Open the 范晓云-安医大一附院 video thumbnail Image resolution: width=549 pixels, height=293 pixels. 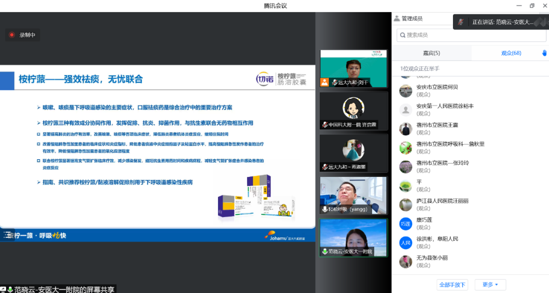click(353, 237)
